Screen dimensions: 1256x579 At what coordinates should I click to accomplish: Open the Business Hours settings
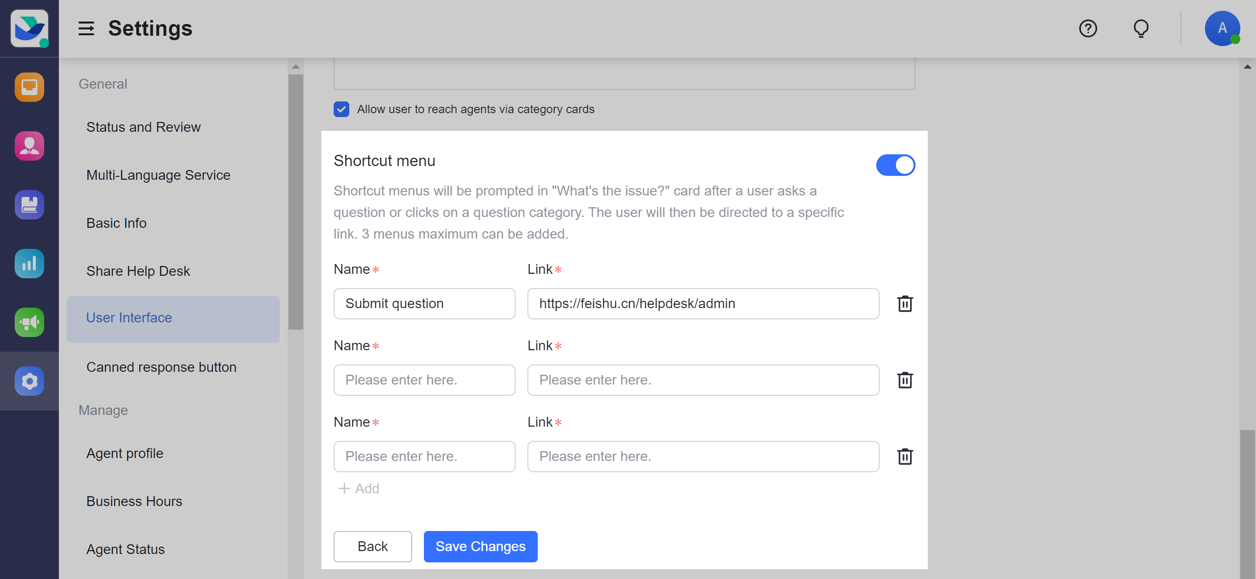tap(134, 501)
